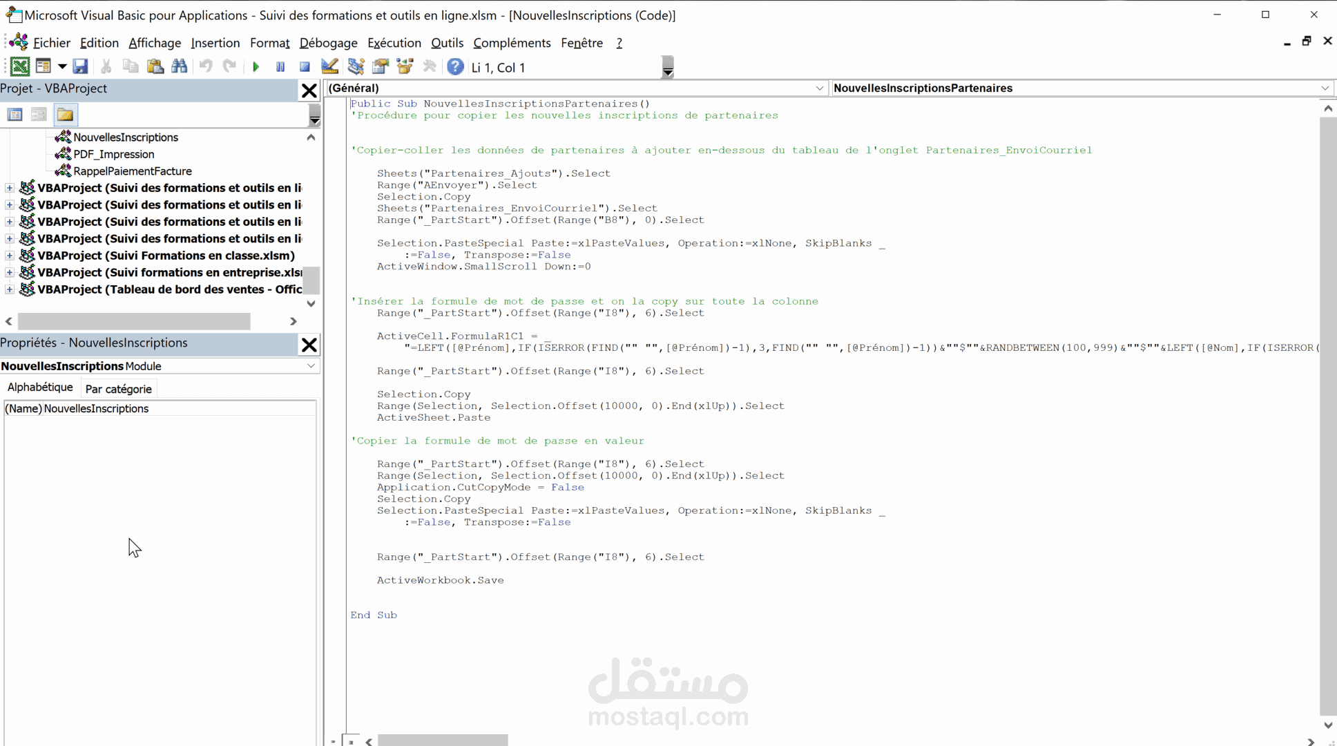Click the Toolbox icon in toolbar
The height and width of the screenshot is (746, 1337).
tap(430, 66)
